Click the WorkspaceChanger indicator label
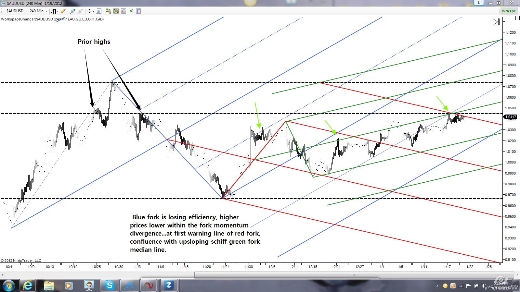 click(x=52, y=19)
